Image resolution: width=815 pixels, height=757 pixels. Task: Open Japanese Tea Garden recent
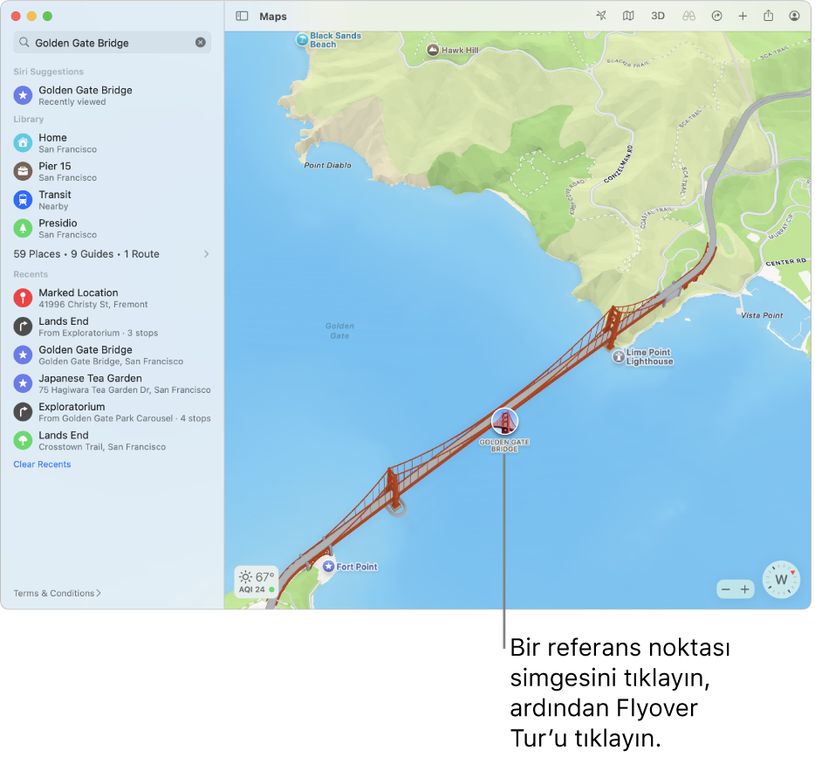(x=113, y=383)
